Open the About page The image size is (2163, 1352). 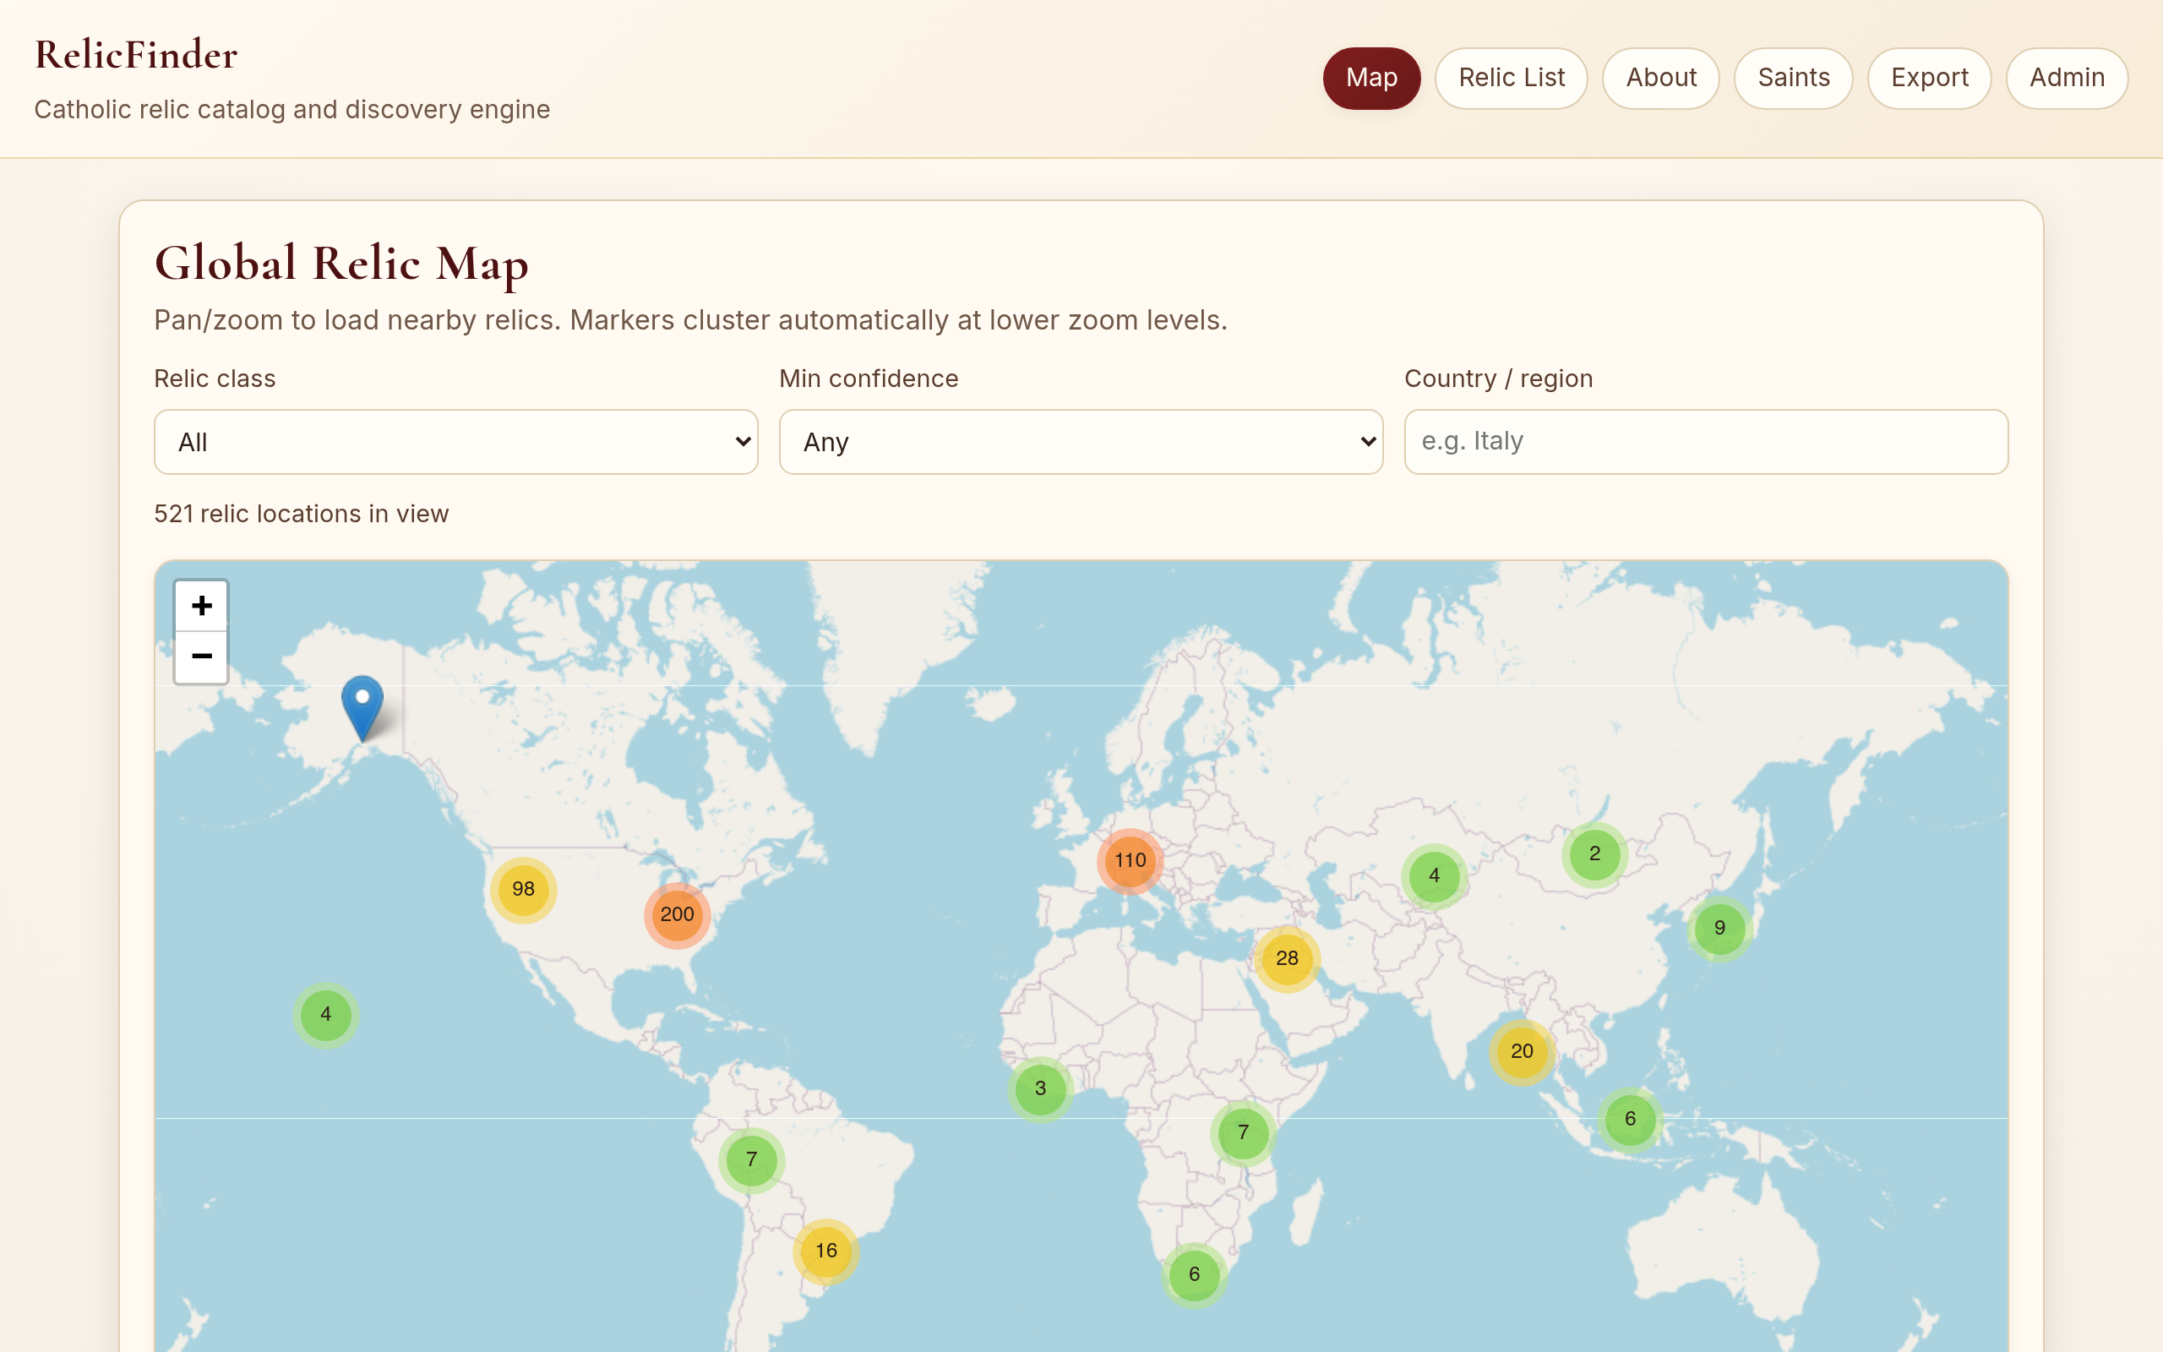point(1660,78)
